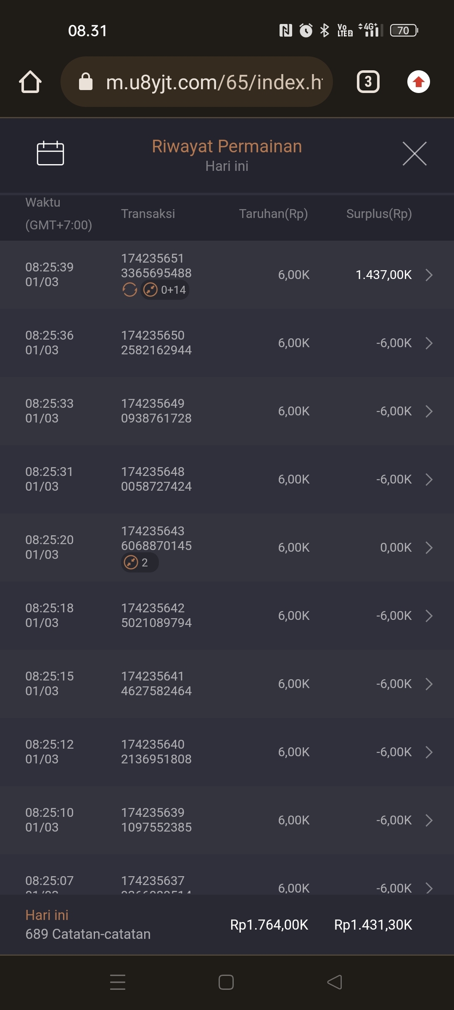Open the browser tab switcher showing 3
This screenshot has height=1010, width=454.
(x=368, y=82)
